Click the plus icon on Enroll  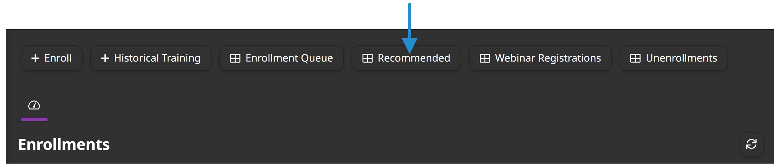(x=35, y=58)
